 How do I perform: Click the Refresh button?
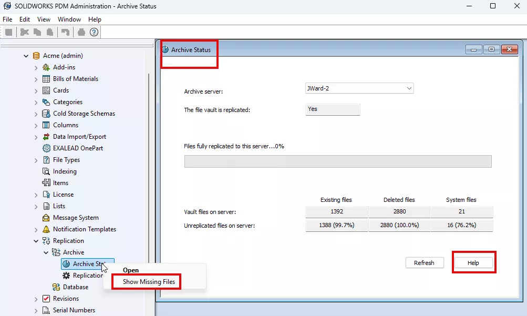pos(424,263)
